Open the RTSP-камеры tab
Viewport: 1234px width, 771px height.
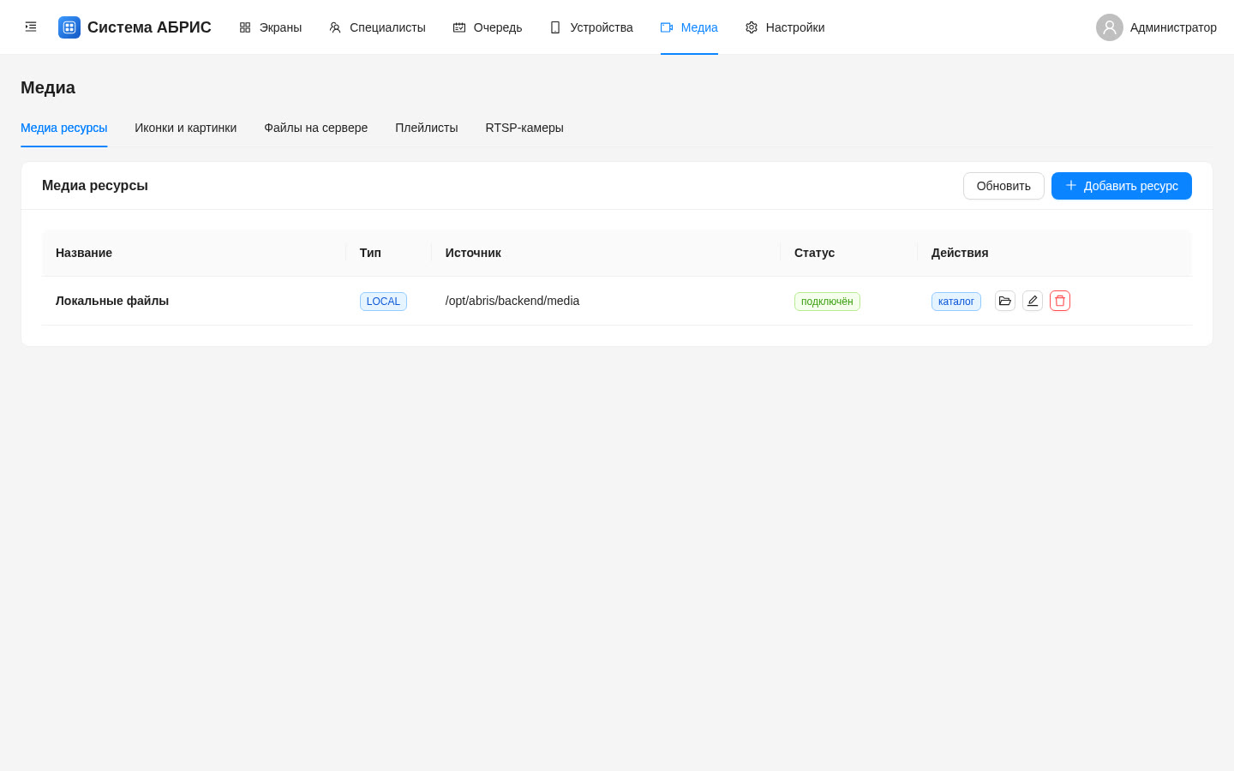pos(524,128)
